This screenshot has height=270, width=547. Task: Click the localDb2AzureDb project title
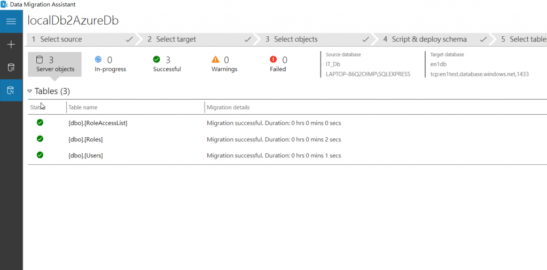[x=73, y=21]
